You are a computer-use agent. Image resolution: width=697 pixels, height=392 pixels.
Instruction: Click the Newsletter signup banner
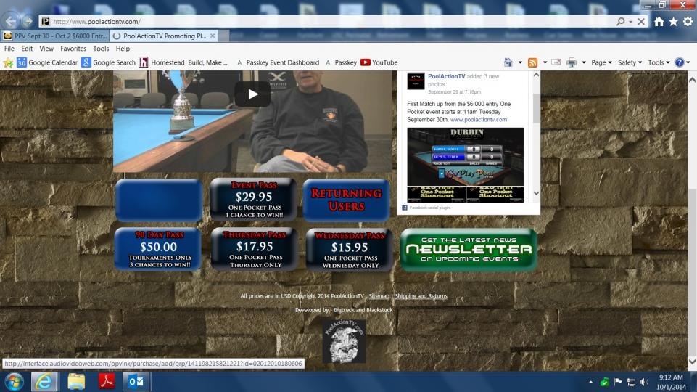(x=469, y=250)
